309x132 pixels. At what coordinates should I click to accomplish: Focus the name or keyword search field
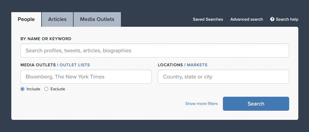(155, 50)
